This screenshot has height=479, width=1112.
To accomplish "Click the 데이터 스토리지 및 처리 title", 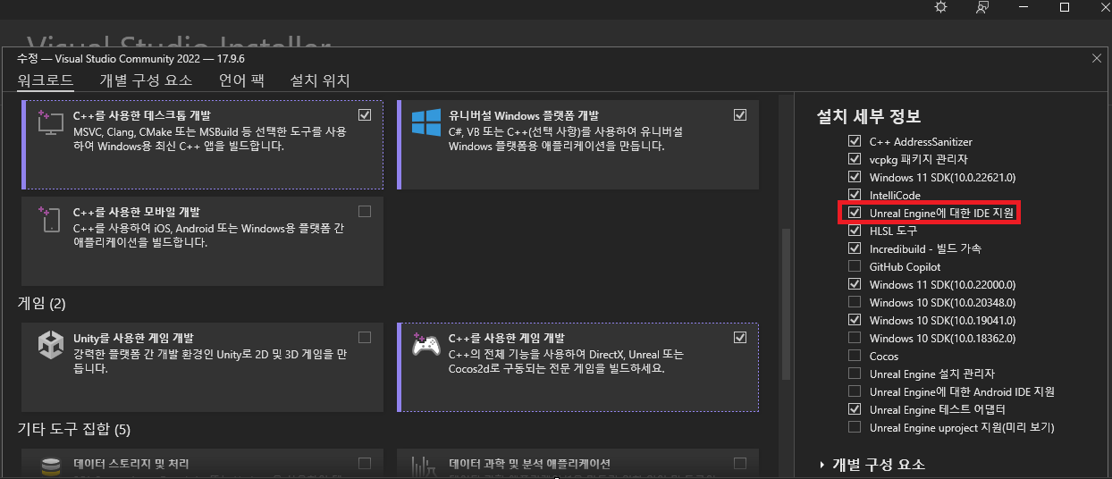I will 131,464.
